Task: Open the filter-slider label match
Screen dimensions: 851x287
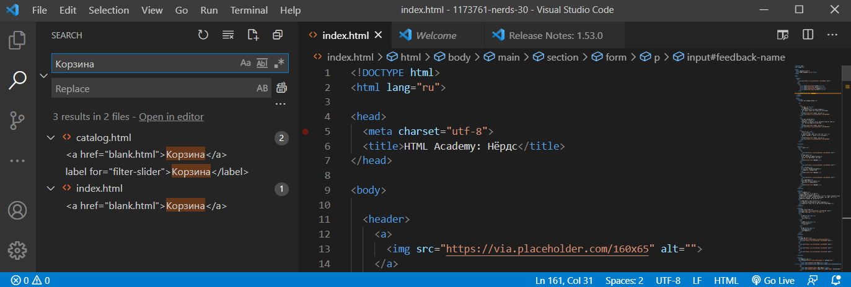Action: pos(157,171)
